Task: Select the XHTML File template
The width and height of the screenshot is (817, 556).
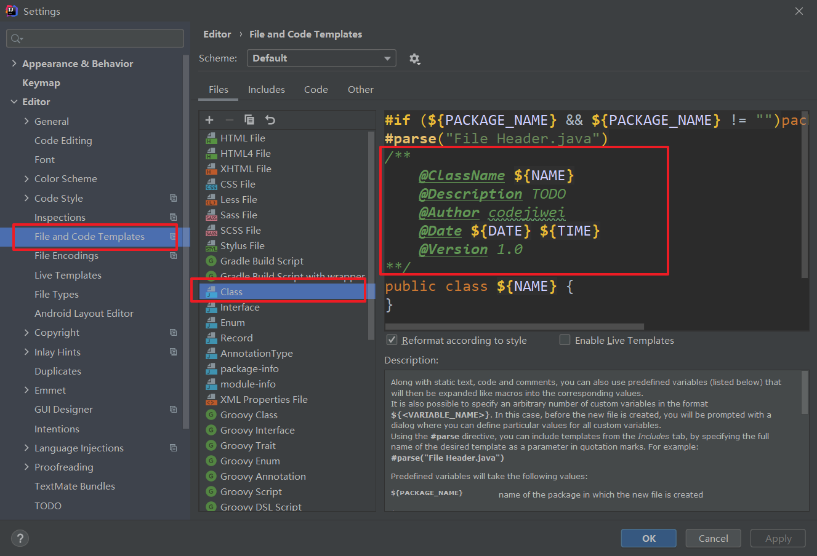Action: click(x=246, y=169)
